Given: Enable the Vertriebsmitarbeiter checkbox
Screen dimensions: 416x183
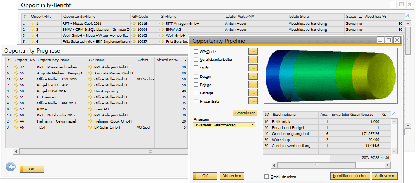Looking at the screenshot, I should click(196, 59).
